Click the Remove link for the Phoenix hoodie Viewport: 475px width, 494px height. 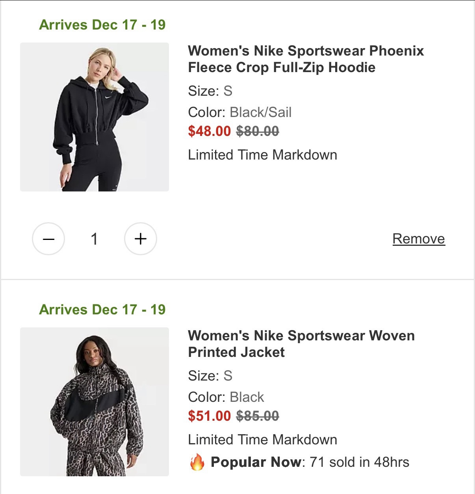(419, 238)
